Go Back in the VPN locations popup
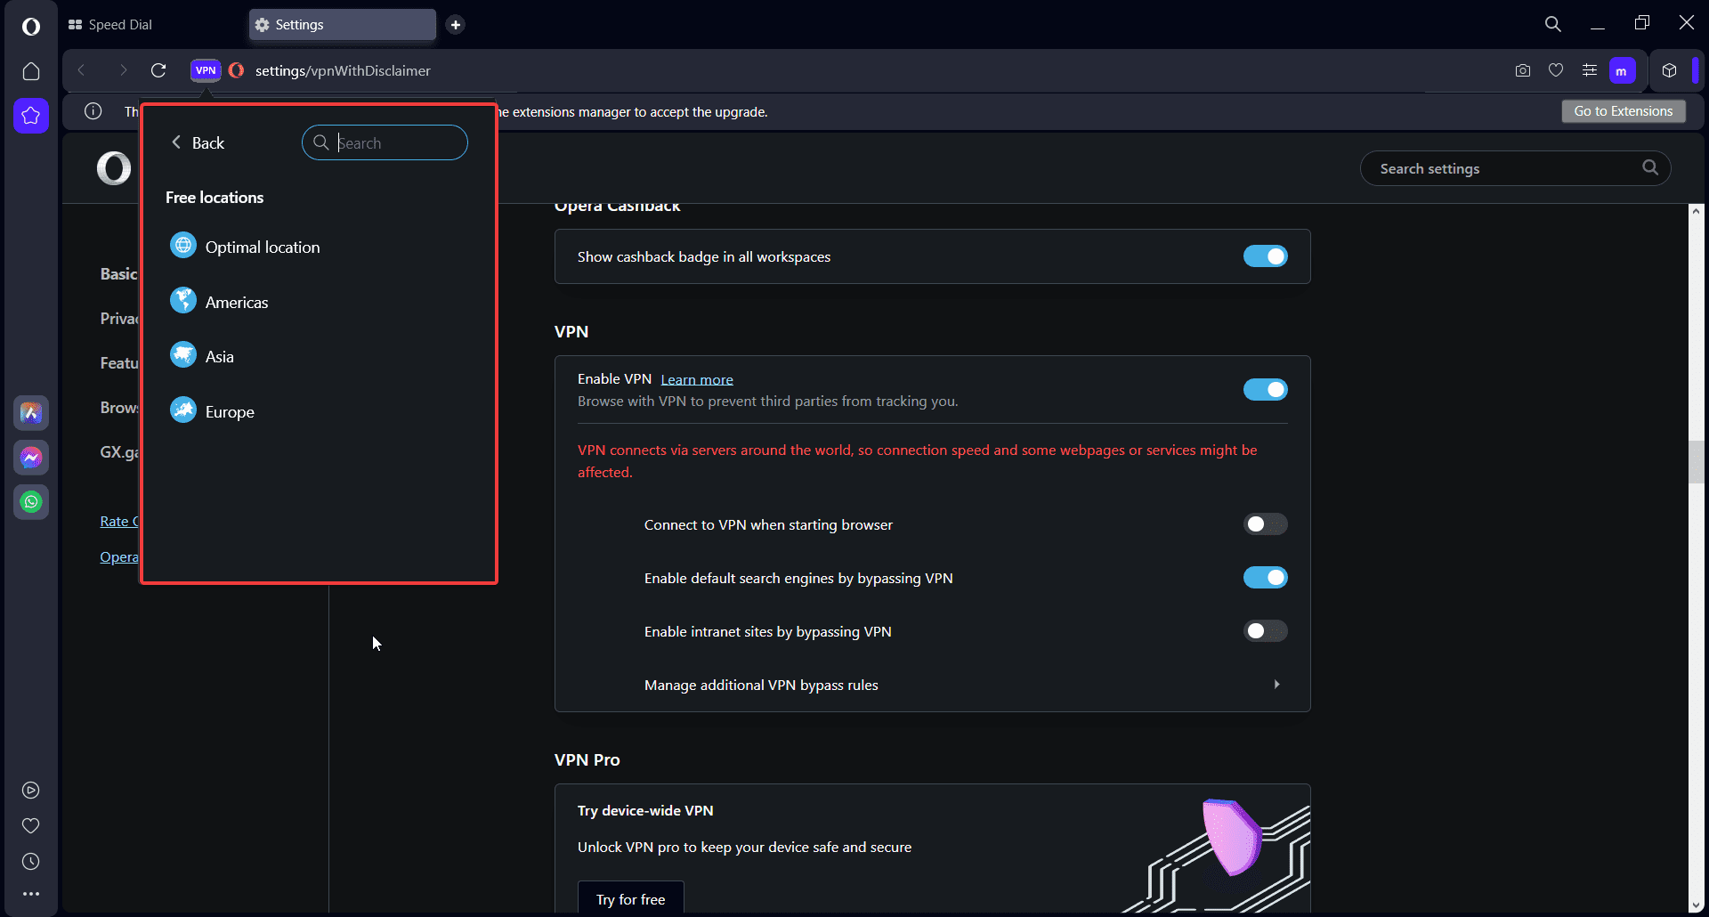The image size is (1709, 917). coord(198,142)
